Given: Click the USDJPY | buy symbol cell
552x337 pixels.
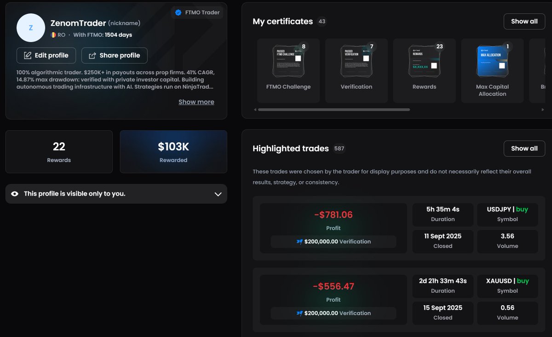Looking at the screenshot, I should [x=507, y=215].
